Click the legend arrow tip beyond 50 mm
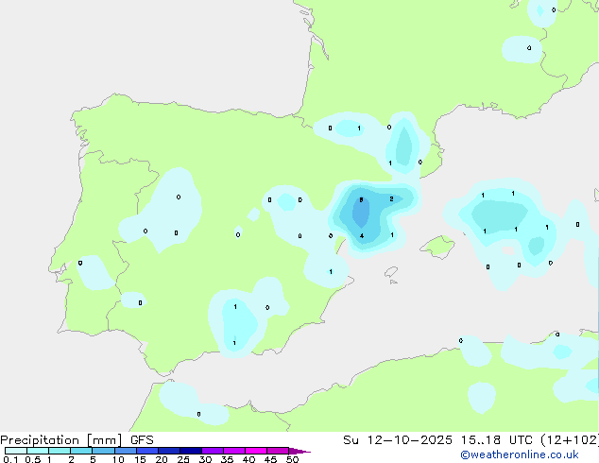The height and width of the screenshot is (463, 599). click(x=299, y=451)
